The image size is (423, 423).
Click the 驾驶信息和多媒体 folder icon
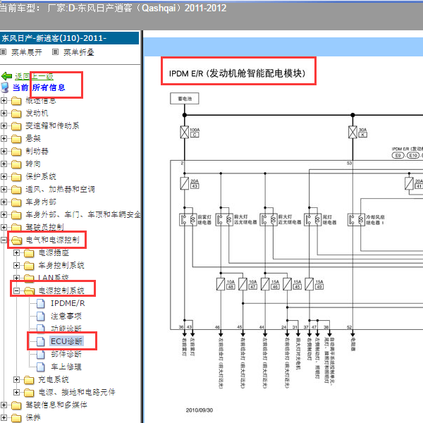(16, 405)
